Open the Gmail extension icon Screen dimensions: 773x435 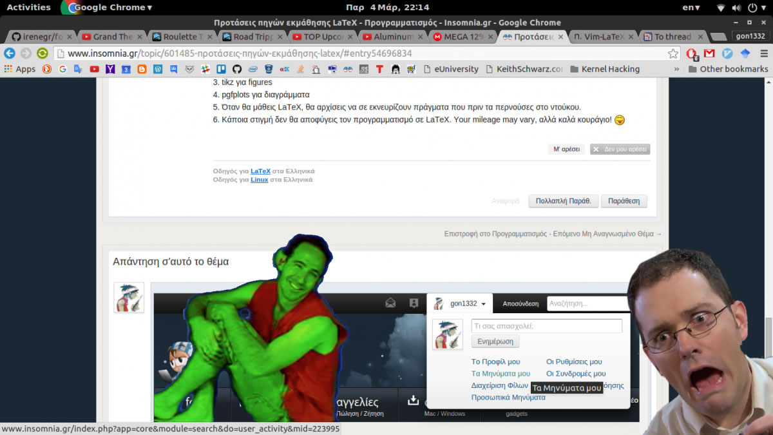(x=709, y=53)
